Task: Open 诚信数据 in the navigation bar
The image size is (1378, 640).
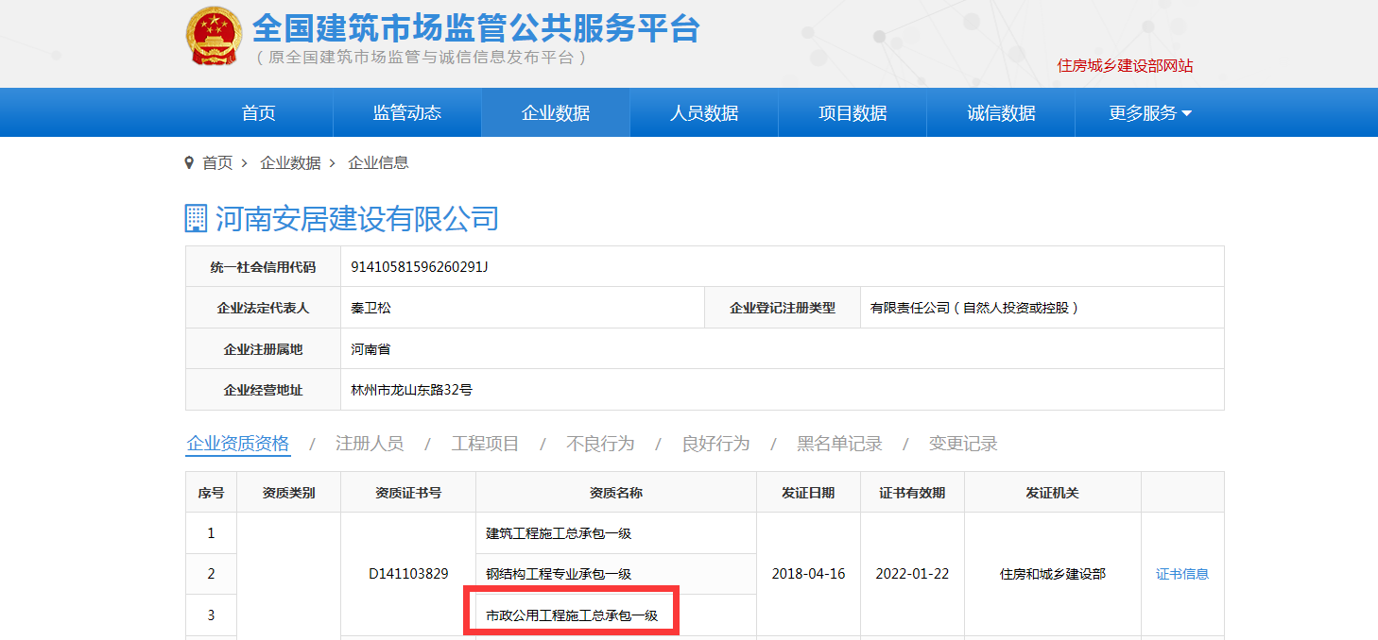Action: tap(1001, 113)
